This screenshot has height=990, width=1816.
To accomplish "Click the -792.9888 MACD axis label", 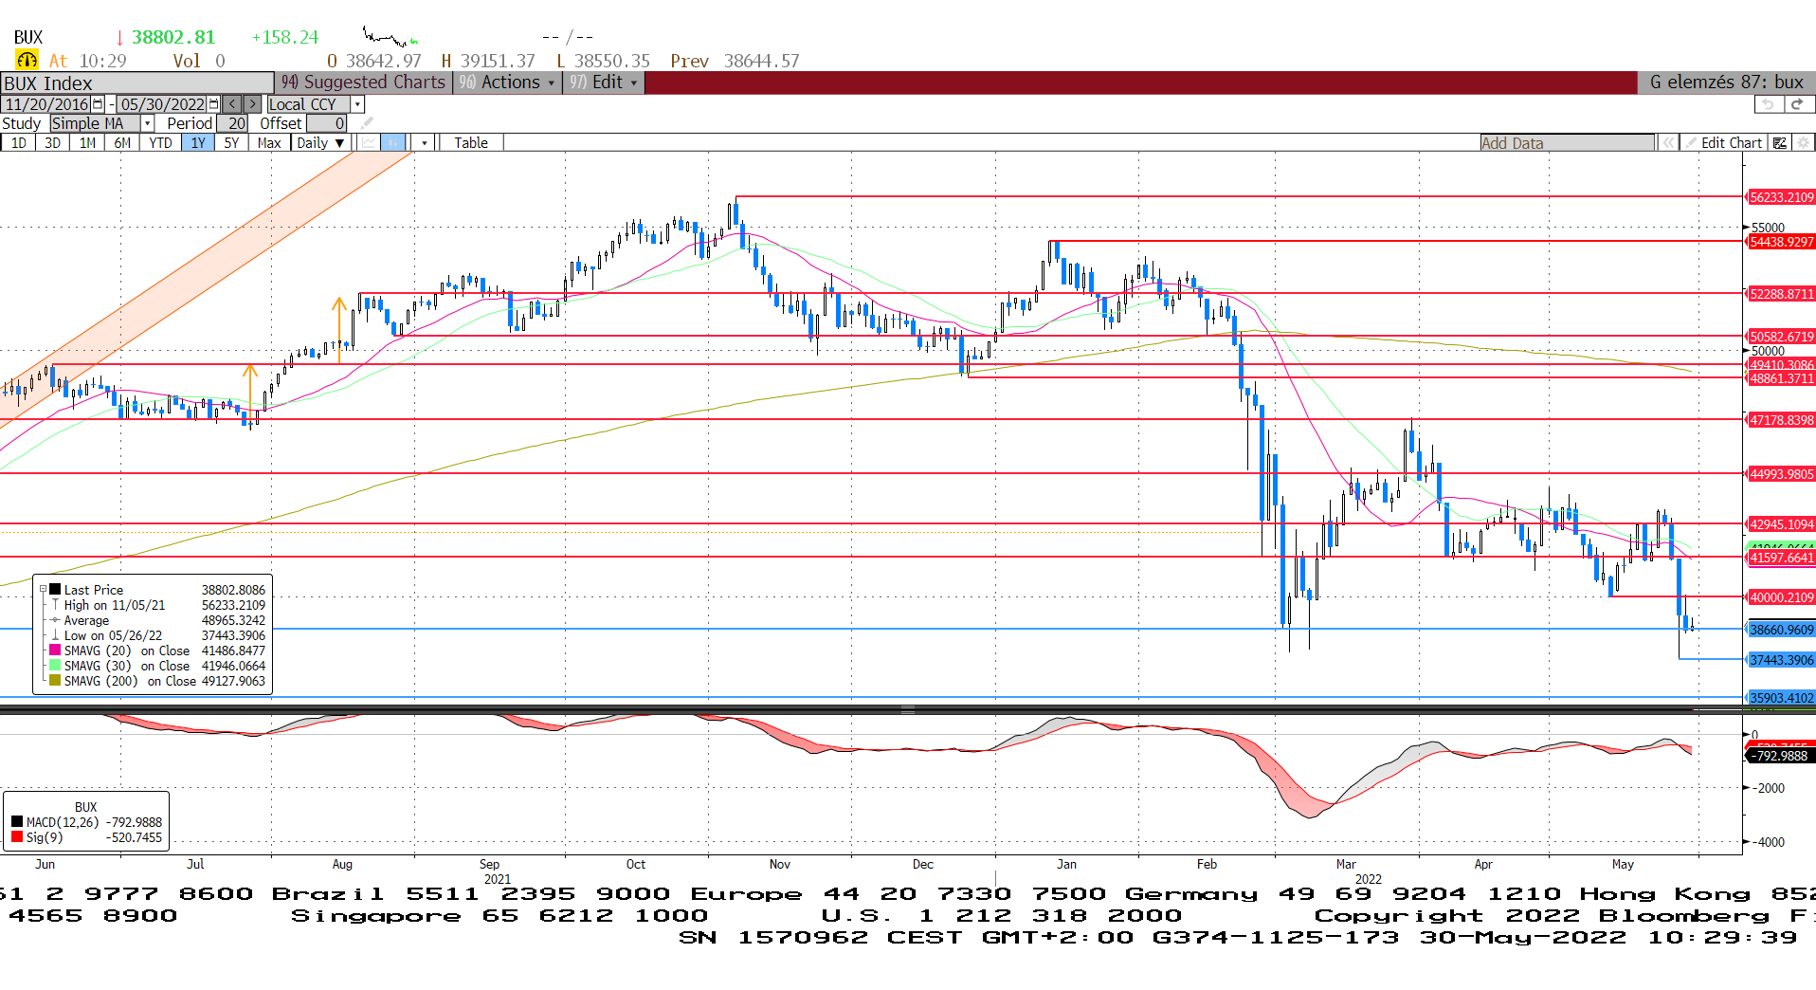I will 1781,756.
